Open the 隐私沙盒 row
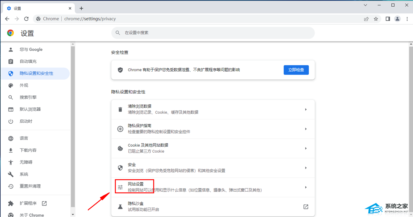The height and width of the screenshot is (217, 413). (x=213, y=207)
